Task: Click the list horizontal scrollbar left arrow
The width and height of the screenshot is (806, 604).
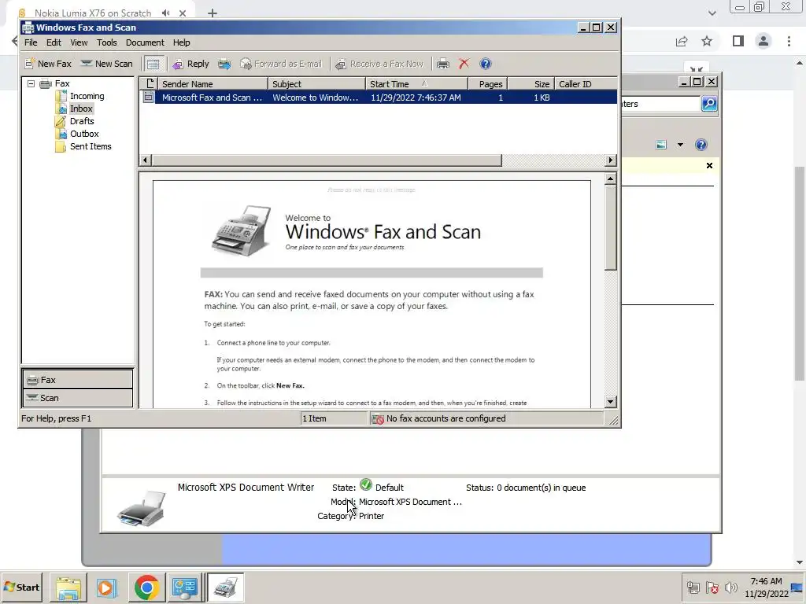Action: [145, 160]
